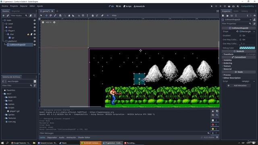
Task: Switch to the 3D workspace
Action: click(x=119, y=6)
